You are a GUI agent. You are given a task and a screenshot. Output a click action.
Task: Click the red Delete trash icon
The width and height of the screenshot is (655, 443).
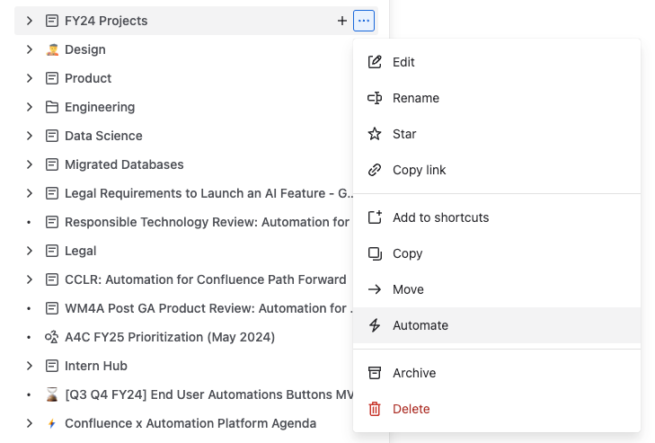pyautogui.click(x=376, y=409)
